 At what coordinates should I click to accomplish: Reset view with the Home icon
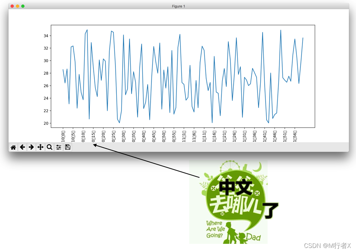tap(13, 147)
